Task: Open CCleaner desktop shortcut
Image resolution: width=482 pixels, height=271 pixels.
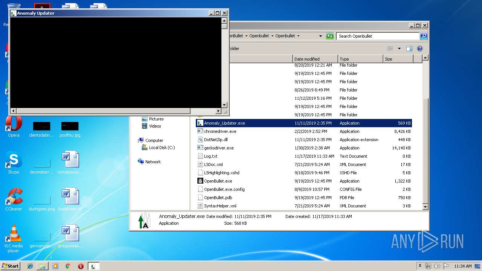Action: 14,200
